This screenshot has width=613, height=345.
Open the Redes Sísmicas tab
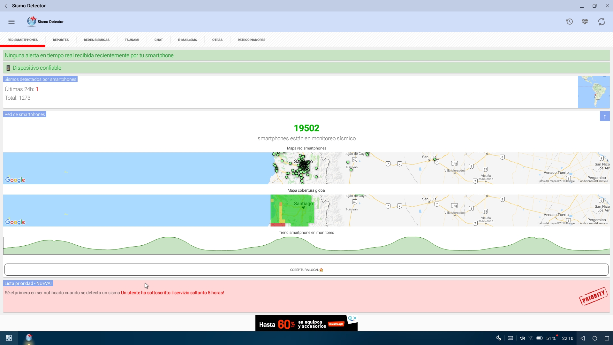tap(96, 40)
